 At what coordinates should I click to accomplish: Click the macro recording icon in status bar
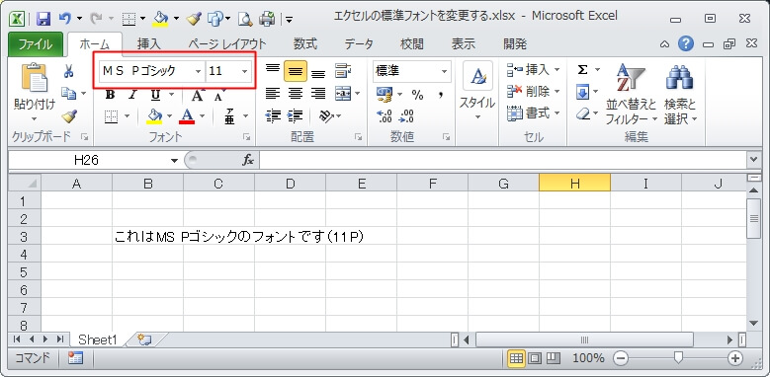76,358
